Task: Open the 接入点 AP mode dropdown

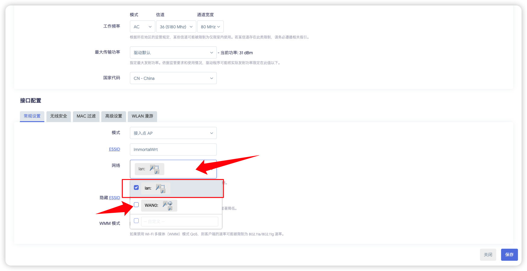Action: pyautogui.click(x=173, y=133)
